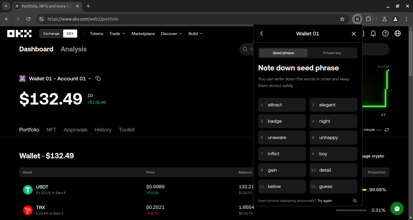413x220 pixels.
Task: Expand the Trade menu
Action: pyautogui.click(x=117, y=34)
